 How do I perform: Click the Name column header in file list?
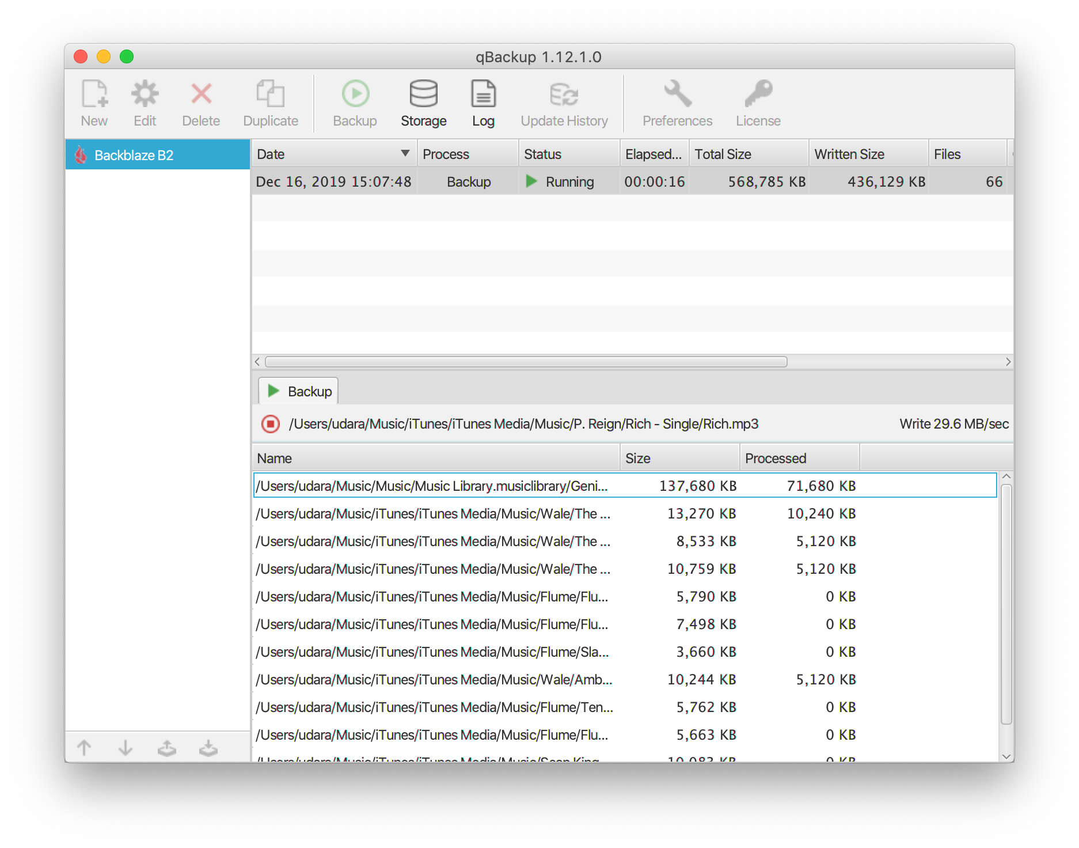pyautogui.click(x=436, y=458)
